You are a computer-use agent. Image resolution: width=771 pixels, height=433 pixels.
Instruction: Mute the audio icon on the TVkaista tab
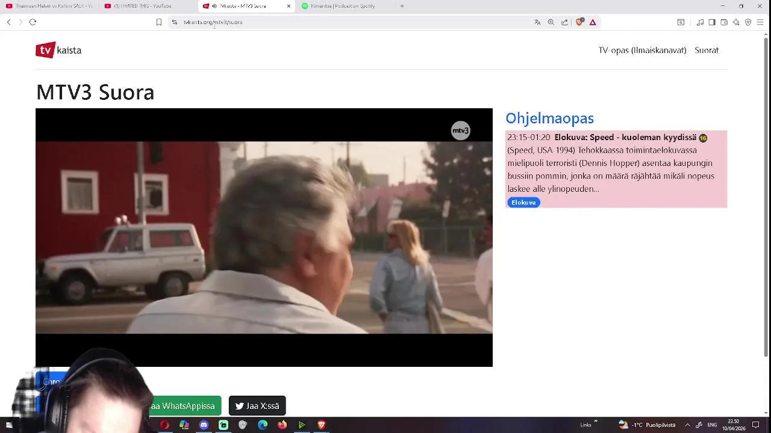click(214, 6)
